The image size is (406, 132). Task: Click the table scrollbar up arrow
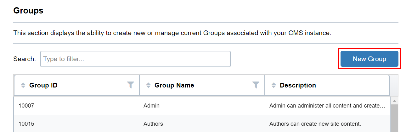[394, 100]
